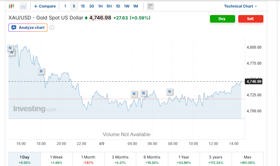Screen dimensions: 280x166
Task: Switch to the 1 Month range tab
Action: click(x=88, y=159)
